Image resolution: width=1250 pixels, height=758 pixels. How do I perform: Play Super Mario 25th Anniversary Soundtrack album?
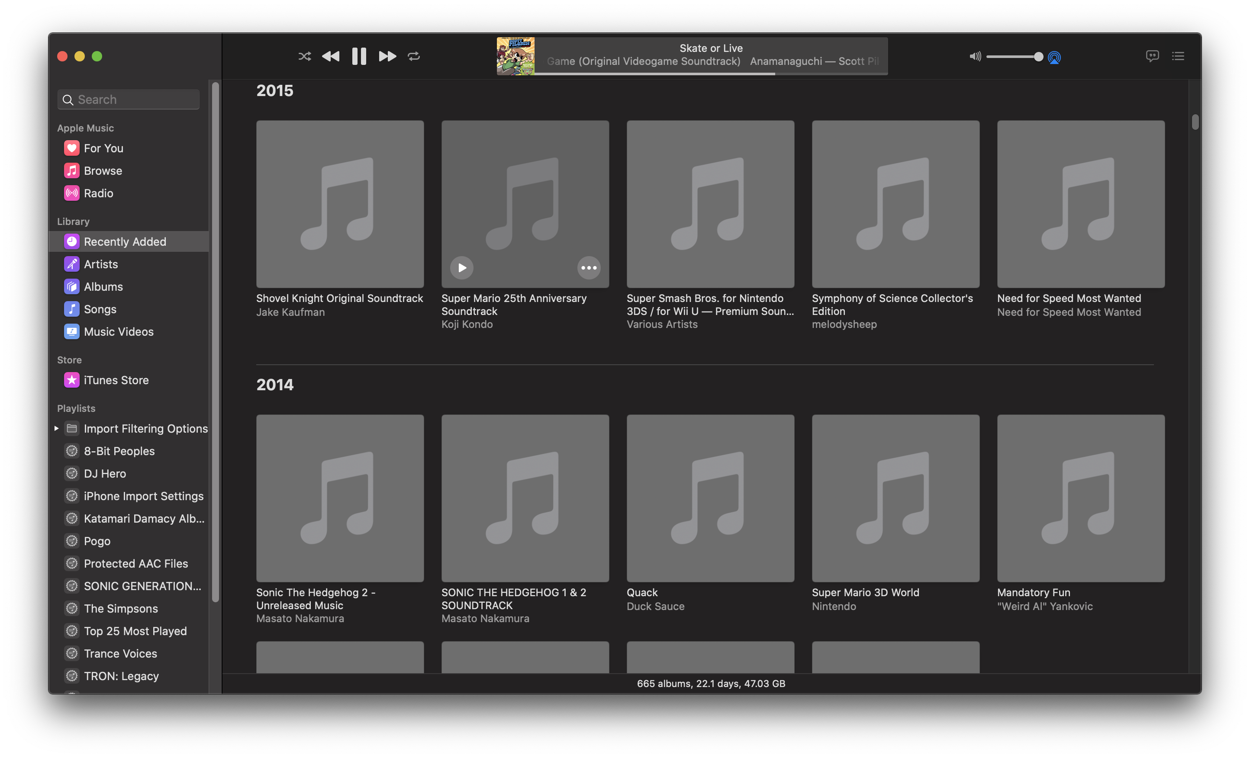(x=462, y=268)
